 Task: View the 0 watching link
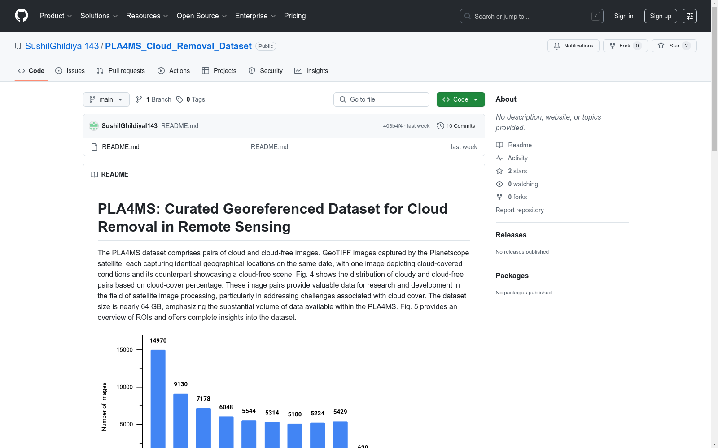517,184
